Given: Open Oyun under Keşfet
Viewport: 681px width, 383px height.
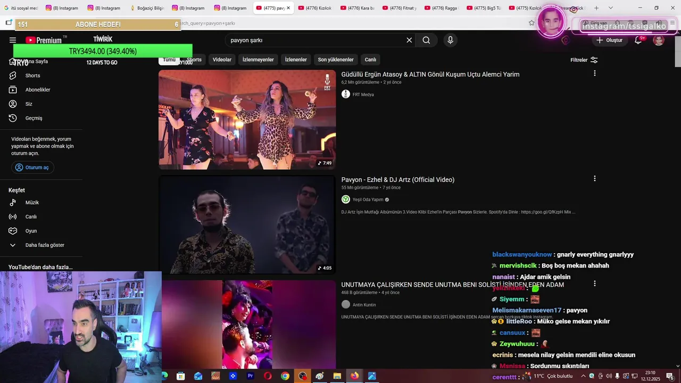Looking at the screenshot, I should (x=31, y=231).
